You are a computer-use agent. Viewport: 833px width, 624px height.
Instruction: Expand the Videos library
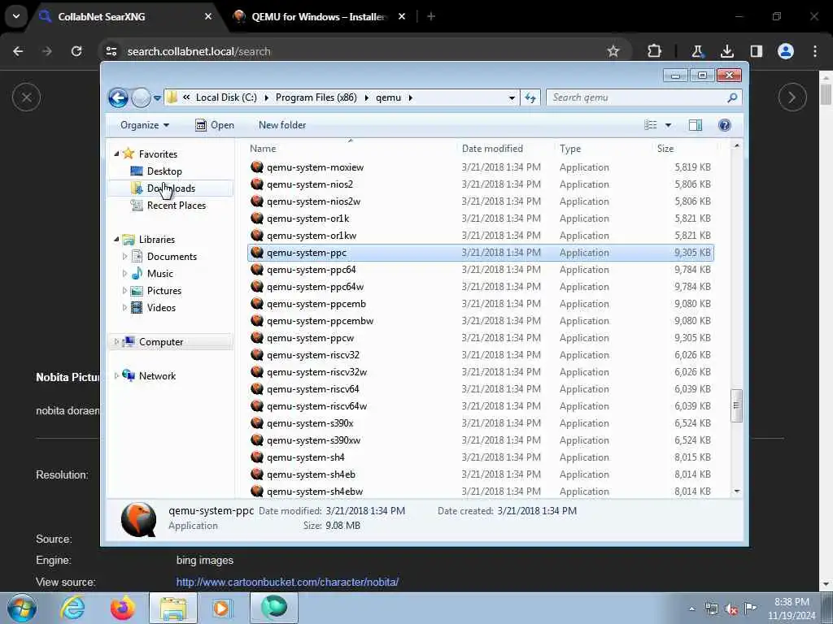point(124,308)
